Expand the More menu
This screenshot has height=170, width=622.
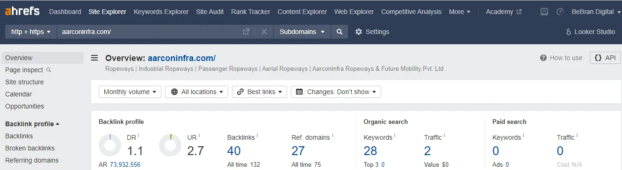(460, 12)
